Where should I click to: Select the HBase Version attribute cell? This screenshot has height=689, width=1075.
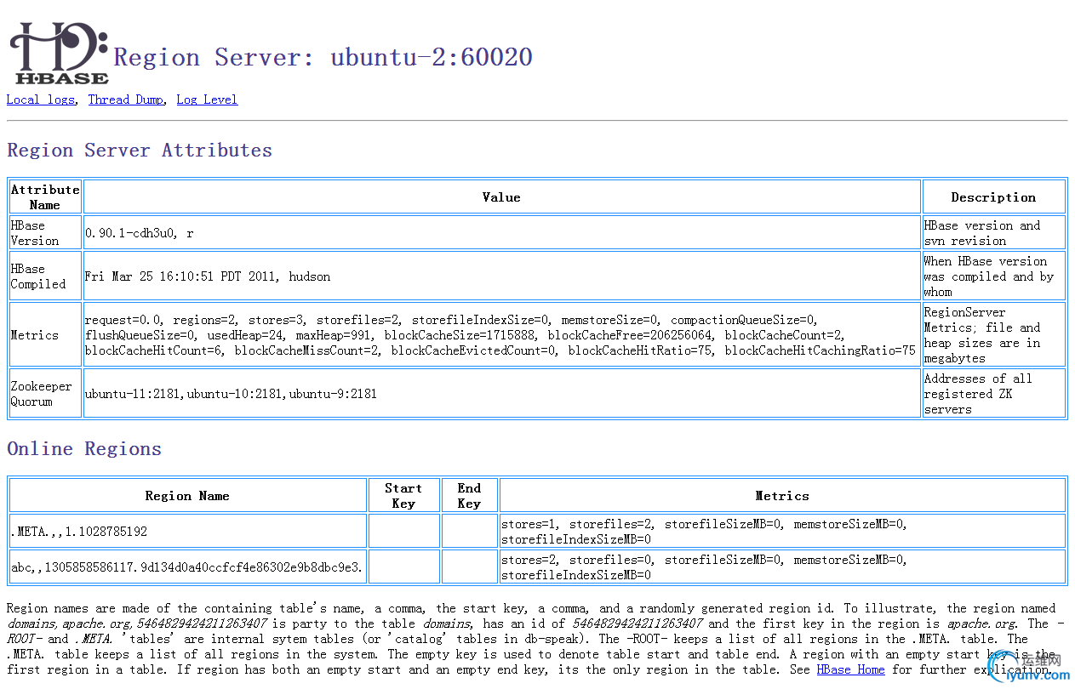click(x=45, y=232)
